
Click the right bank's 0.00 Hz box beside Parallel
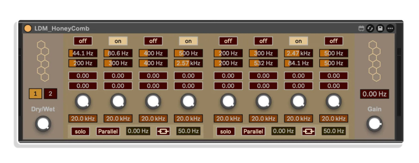(284, 131)
